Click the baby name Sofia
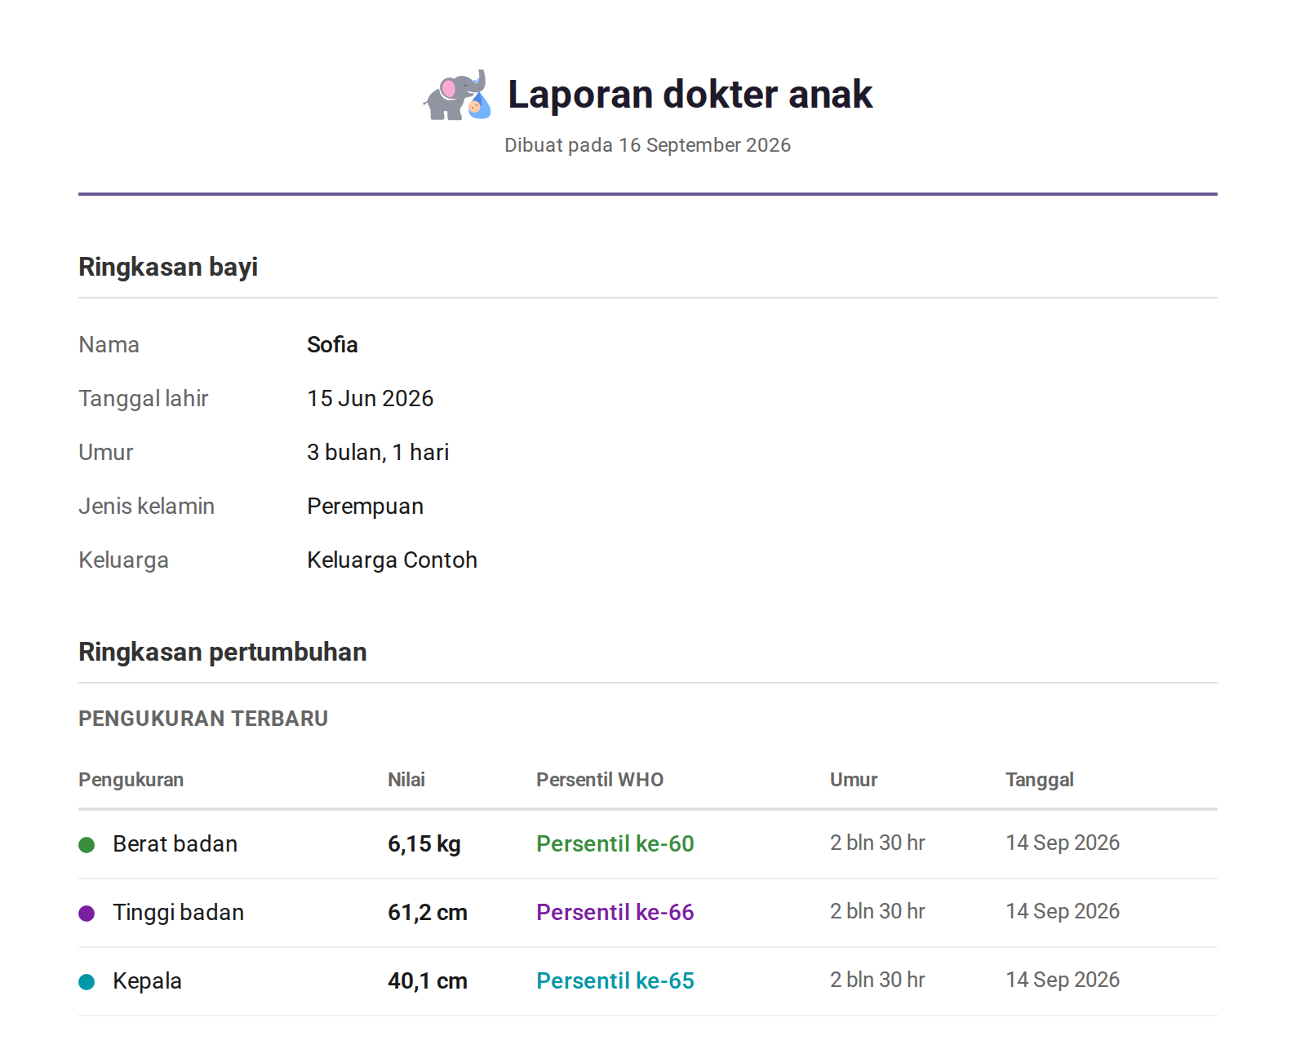 [332, 345]
